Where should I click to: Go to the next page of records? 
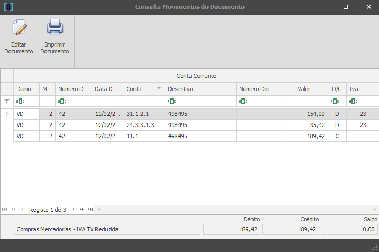82,210
